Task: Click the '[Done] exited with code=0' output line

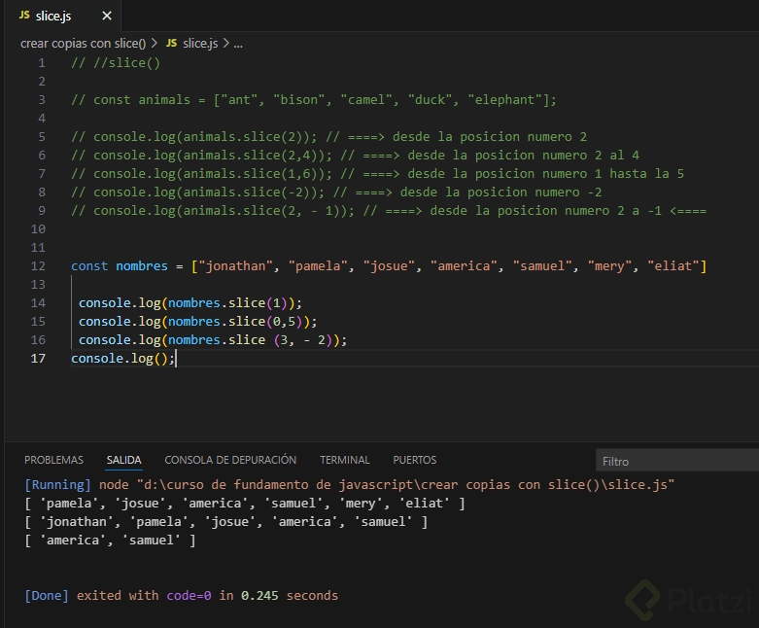Action: click(x=181, y=595)
